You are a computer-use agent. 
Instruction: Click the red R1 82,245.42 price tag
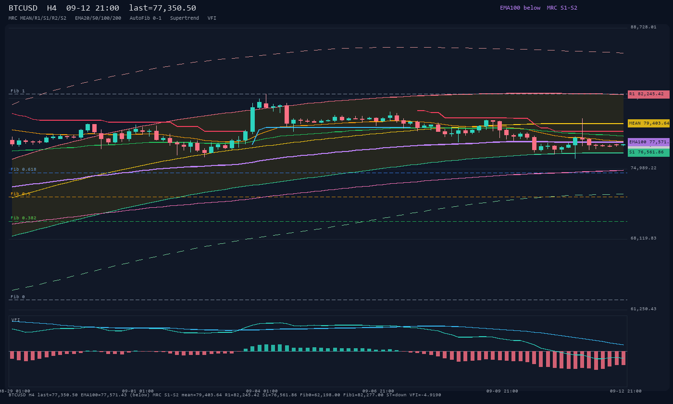click(648, 94)
